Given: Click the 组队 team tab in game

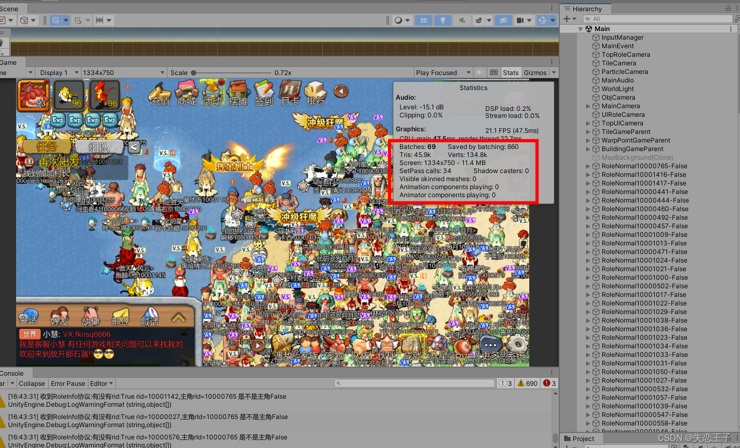Looking at the screenshot, I should pos(100,147).
